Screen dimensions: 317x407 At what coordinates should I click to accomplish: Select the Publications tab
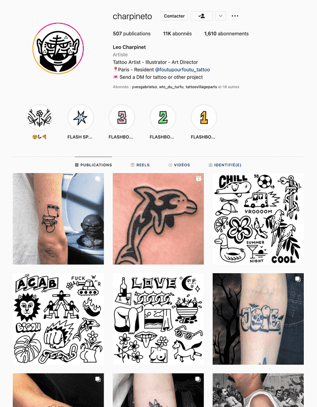coord(93,165)
